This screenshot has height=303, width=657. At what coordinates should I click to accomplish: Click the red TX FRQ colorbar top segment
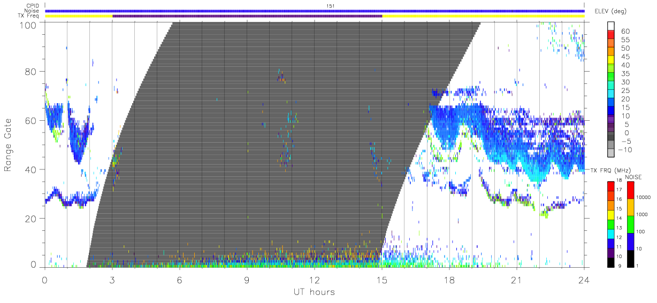[611, 186]
